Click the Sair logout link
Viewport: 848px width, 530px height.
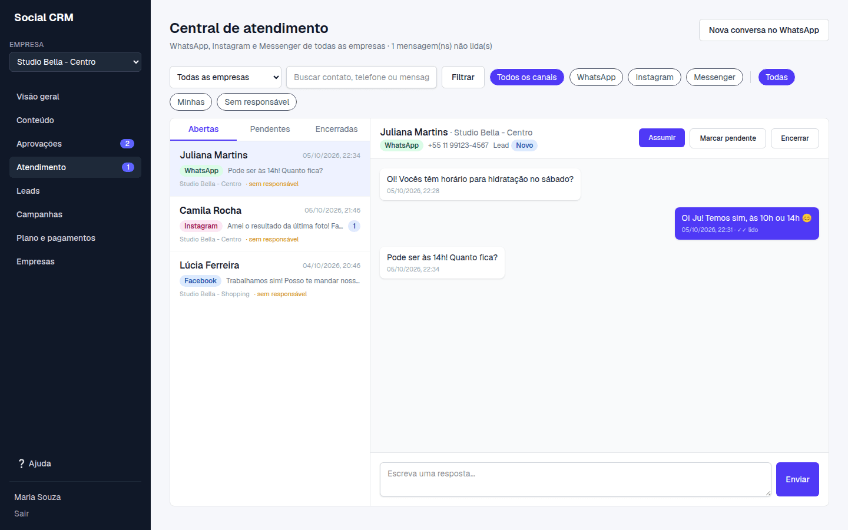[21, 514]
